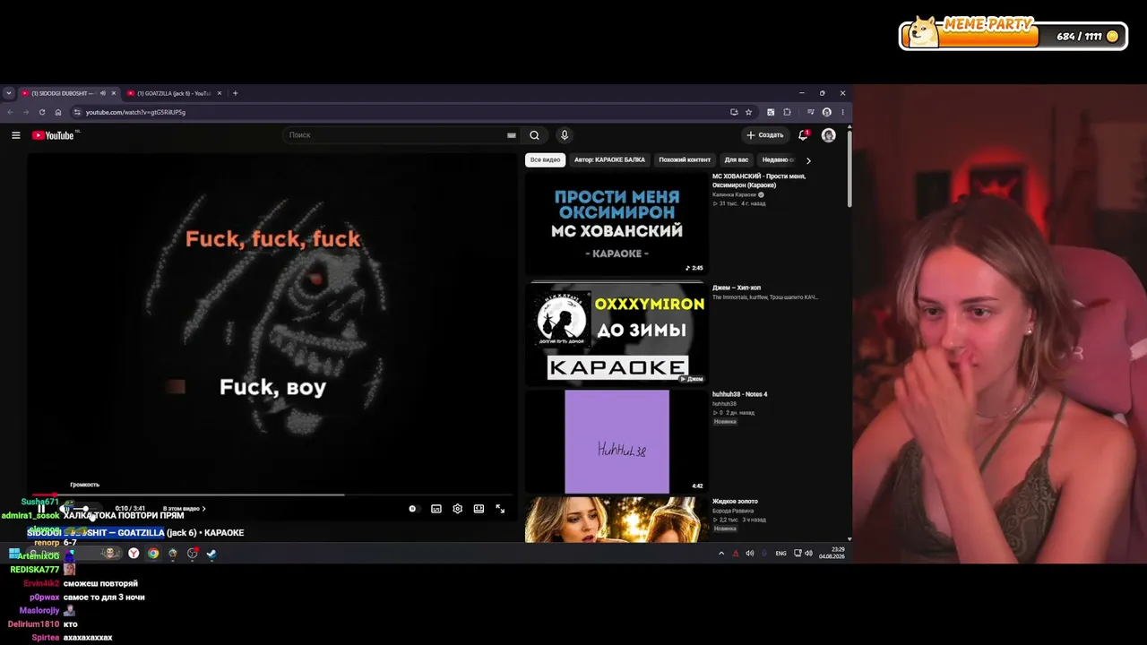Click the magnifier search button

534,135
